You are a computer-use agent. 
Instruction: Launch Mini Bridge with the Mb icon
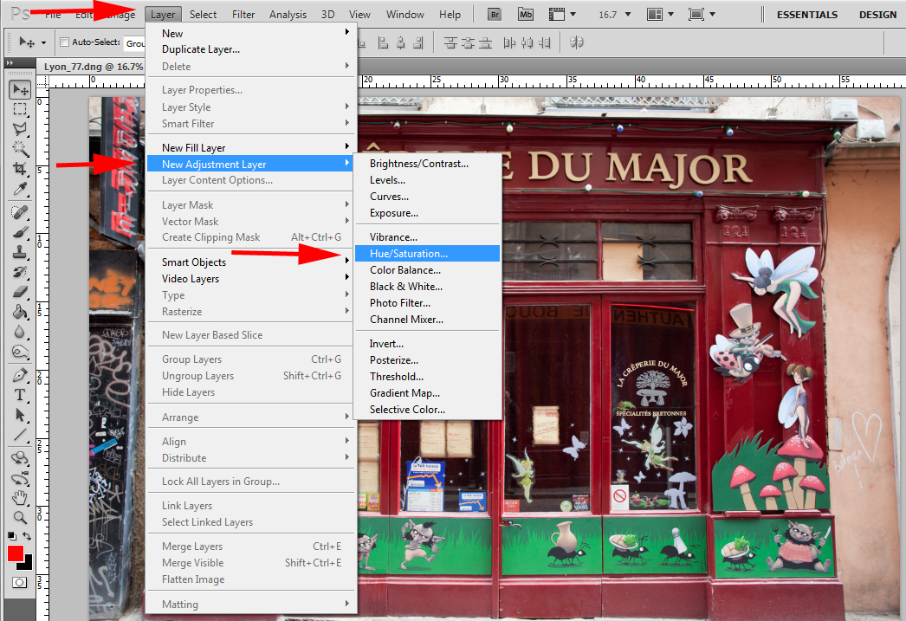click(526, 15)
